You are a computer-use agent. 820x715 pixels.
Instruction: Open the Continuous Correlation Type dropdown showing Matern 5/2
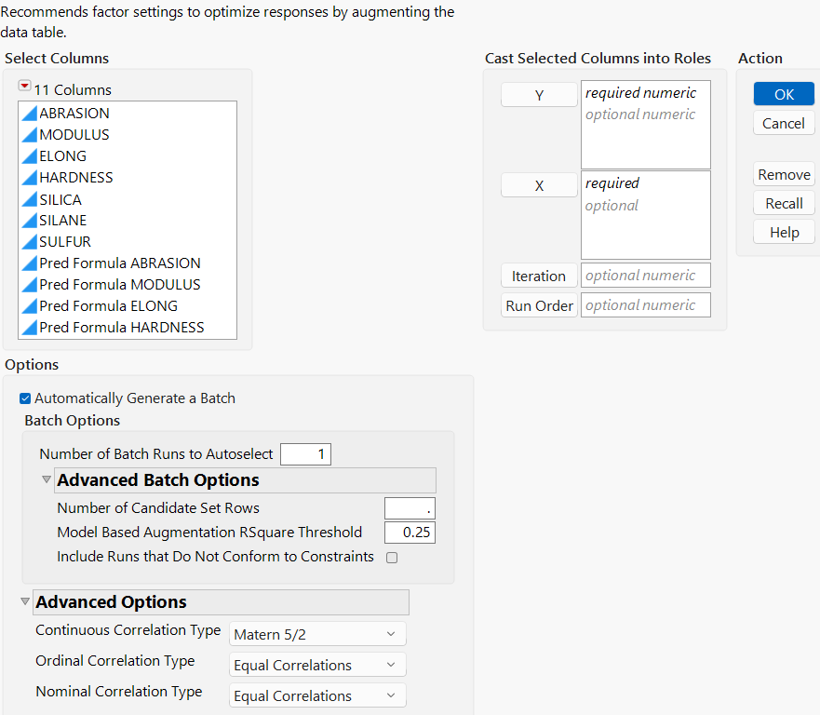coord(317,633)
